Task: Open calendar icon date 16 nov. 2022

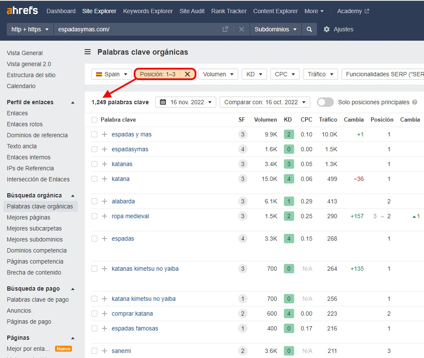Action: (x=163, y=102)
